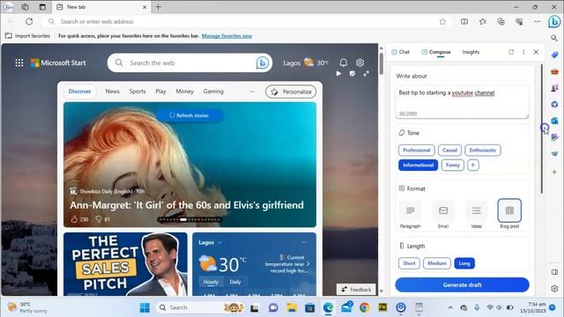
Task: Open the Bing Chat icon in Edge toolbar
Action: tap(554, 21)
